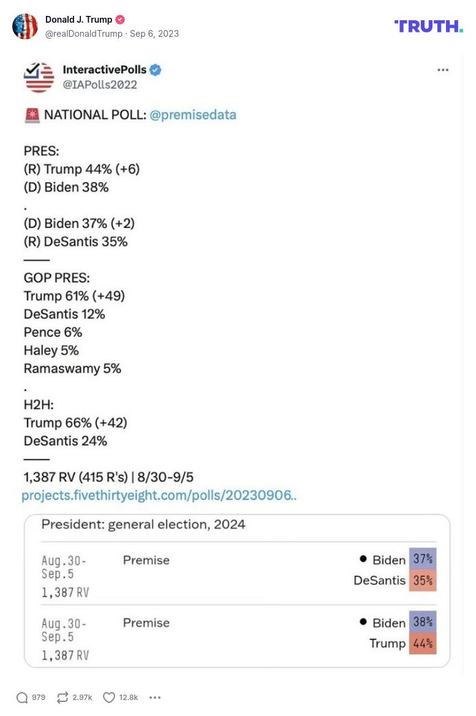This screenshot has height=716, width=476.
Task: Click Donald Trump's profile avatar
Action: tap(25, 26)
